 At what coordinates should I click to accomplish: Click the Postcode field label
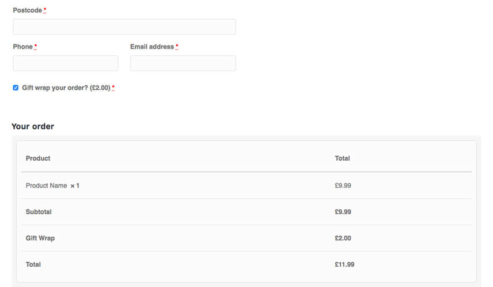pos(27,10)
